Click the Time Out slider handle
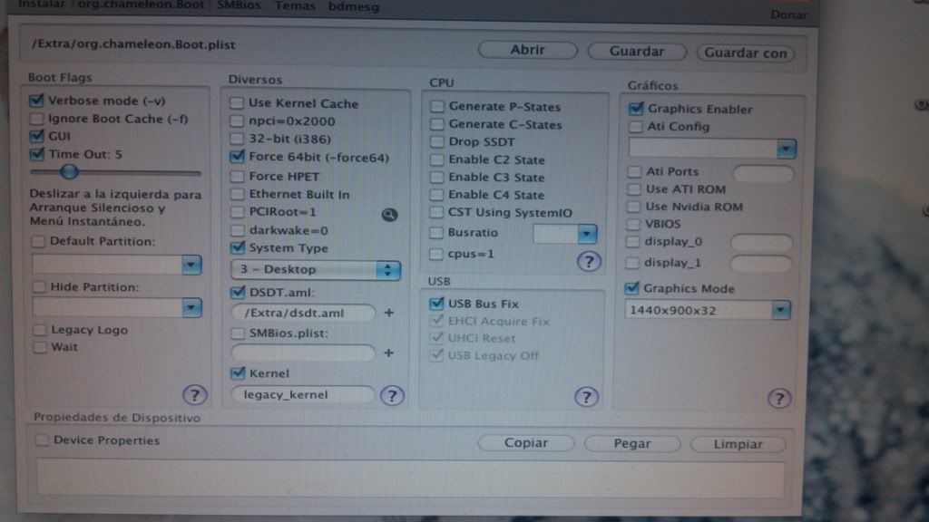 coord(69,171)
